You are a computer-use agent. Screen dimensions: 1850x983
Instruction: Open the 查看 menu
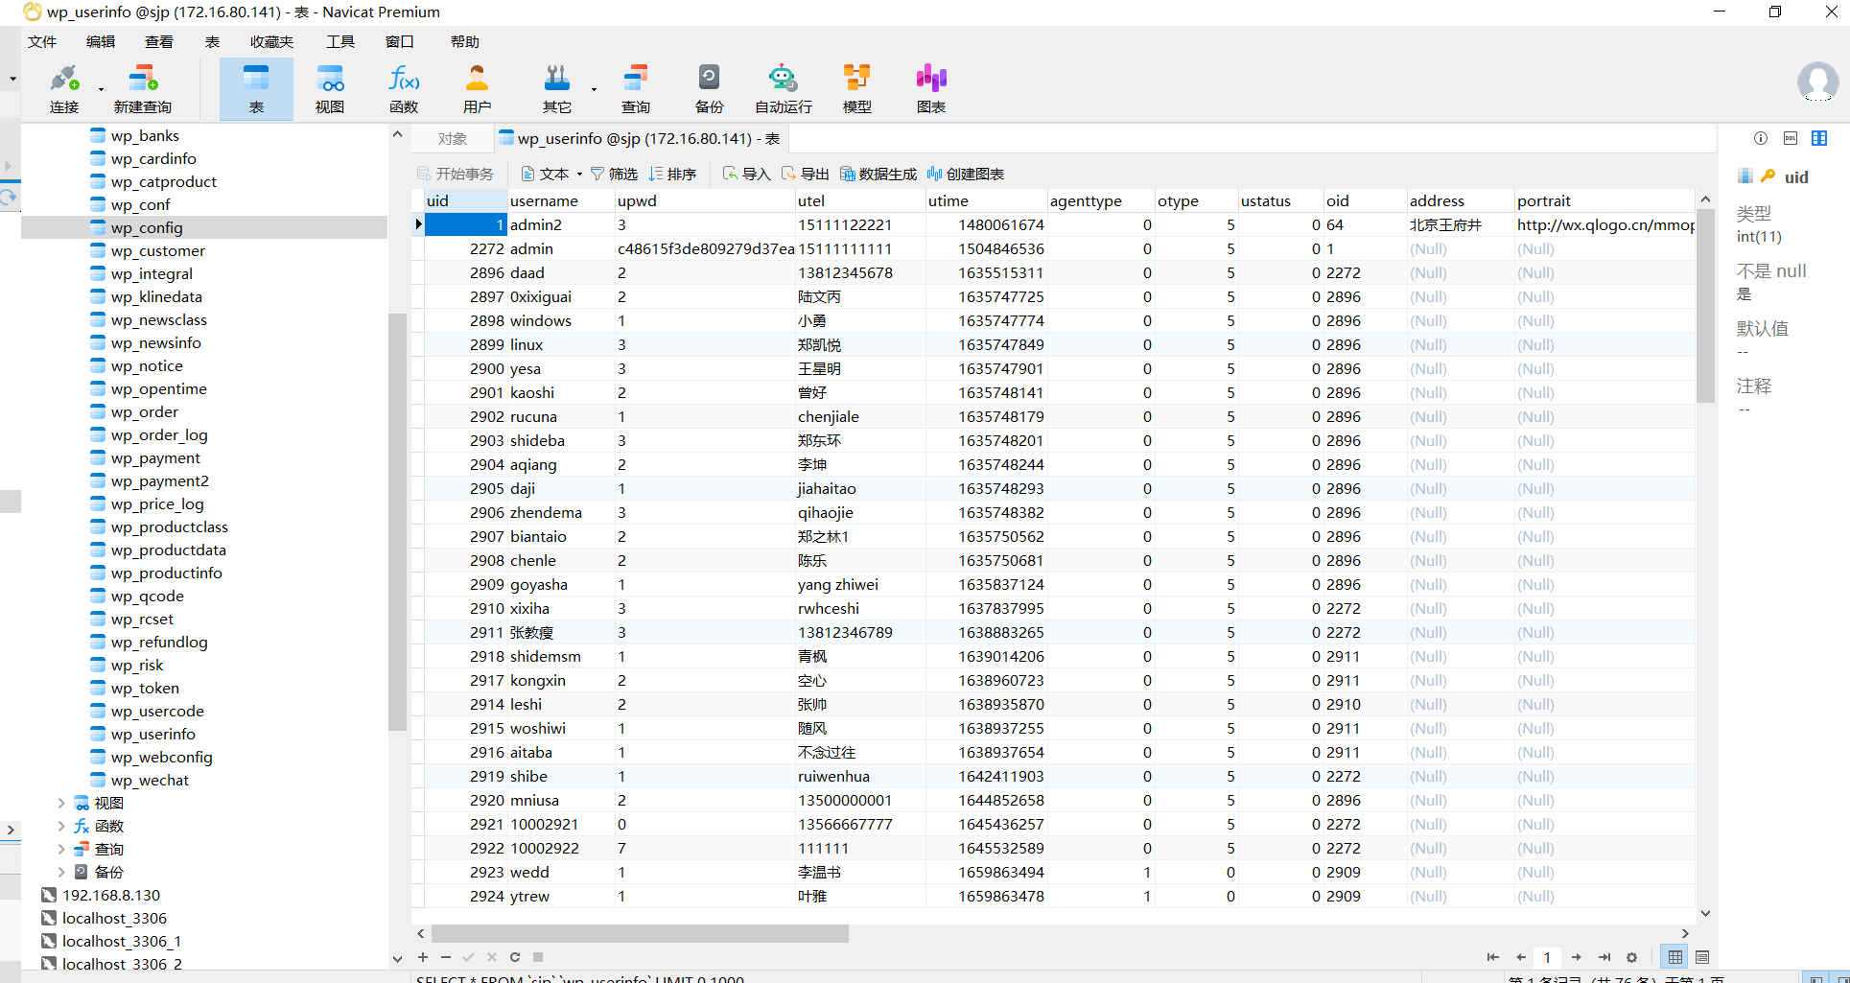[x=159, y=41]
